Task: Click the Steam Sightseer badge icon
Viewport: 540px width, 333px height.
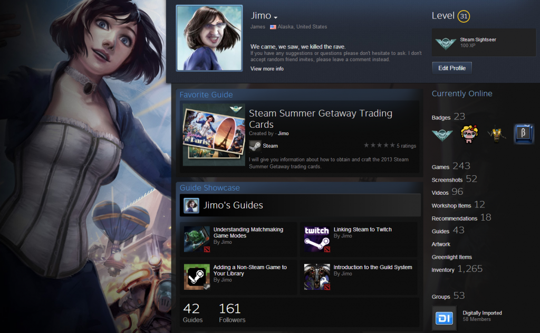Action: point(443,43)
